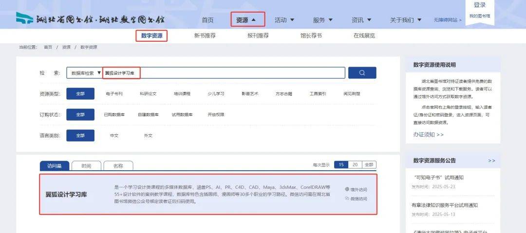Show 全部 results in 每次显示
This screenshot has height=233, width=526.
click(369, 165)
